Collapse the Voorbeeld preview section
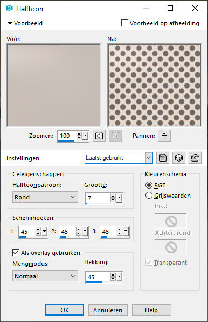 click(x=10, y=23)
